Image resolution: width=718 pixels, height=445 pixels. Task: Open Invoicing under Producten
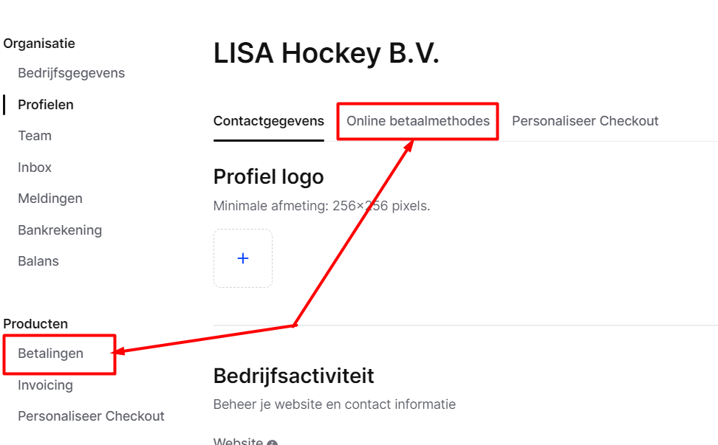click(x=45, y=385)
